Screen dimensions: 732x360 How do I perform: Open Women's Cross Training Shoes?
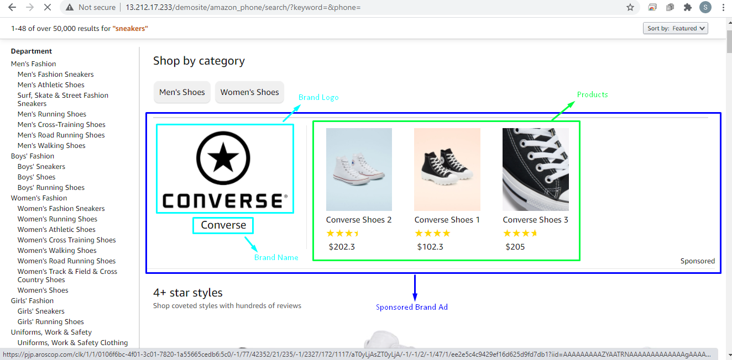click(66, 240)
